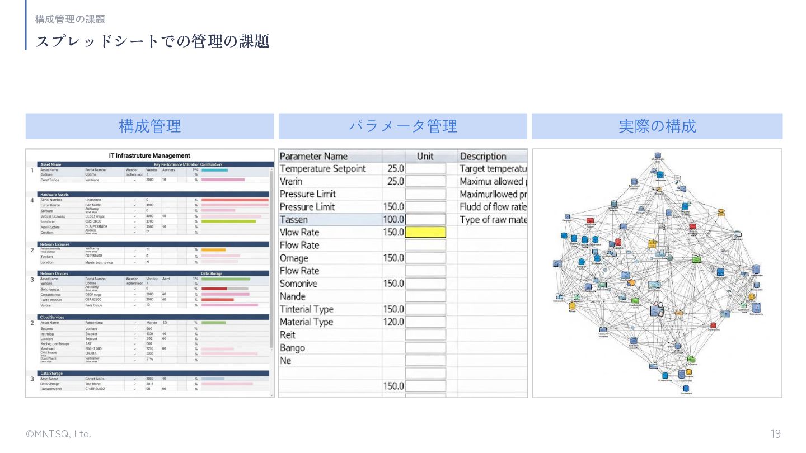The height and width of the screenshot is (453, 806).
Task: Click the Description column header
Action: coord(483,156)
